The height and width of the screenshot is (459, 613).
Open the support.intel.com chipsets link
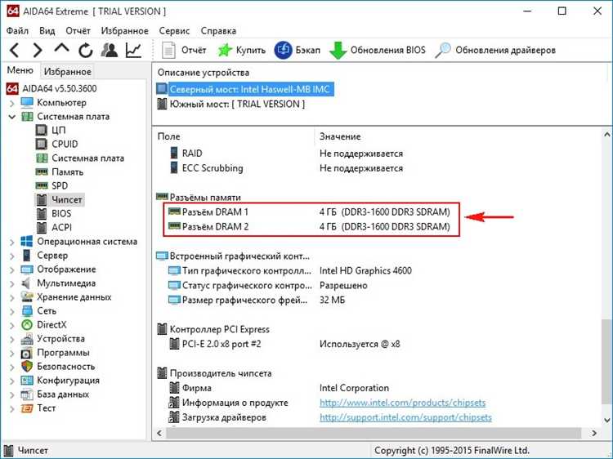coord(405,417)
